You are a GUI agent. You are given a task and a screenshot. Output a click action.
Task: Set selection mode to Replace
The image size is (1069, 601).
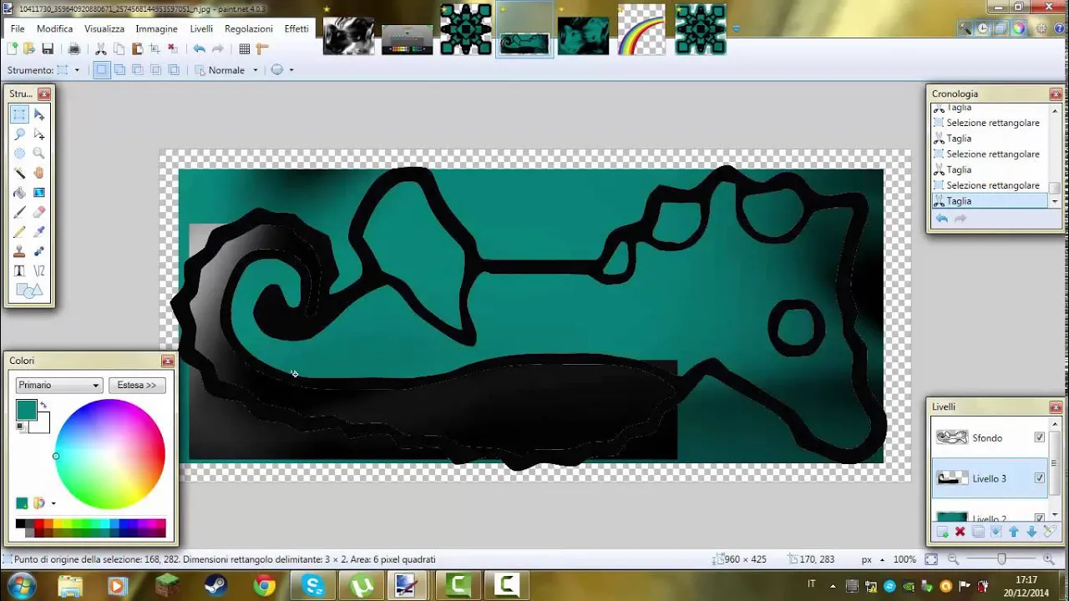101,70
